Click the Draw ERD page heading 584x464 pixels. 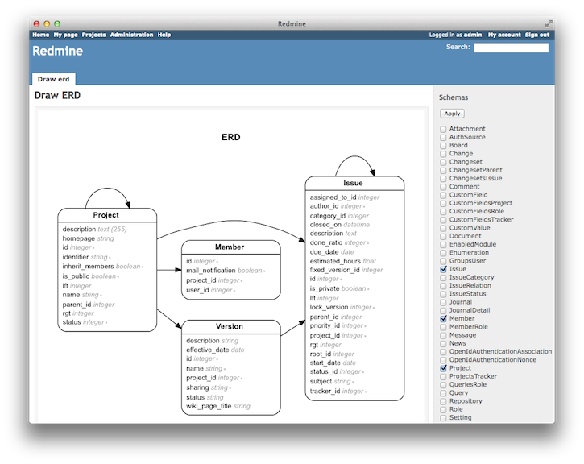pyautogui.click(x=57, y=95)
